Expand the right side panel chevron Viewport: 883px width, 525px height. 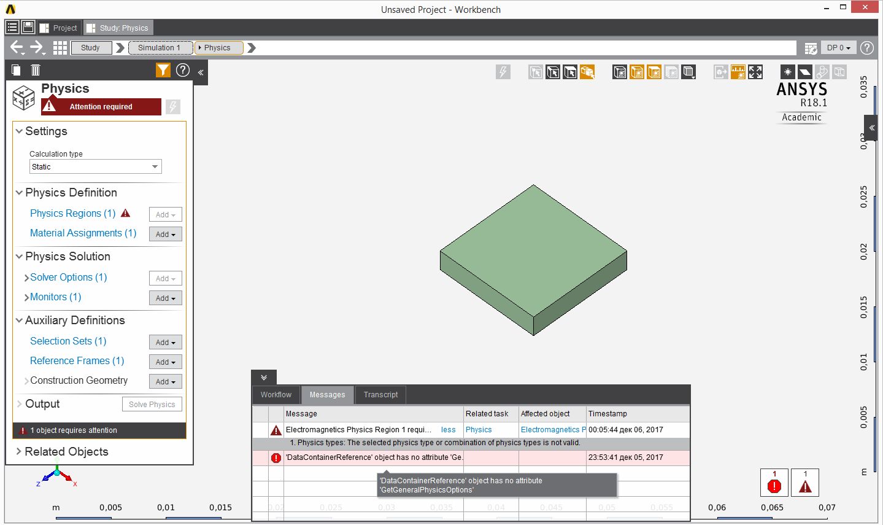point(871,128)
